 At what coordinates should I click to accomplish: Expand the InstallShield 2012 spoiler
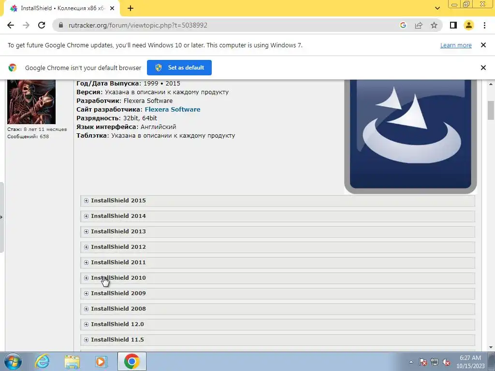click(x=278, y=247)
